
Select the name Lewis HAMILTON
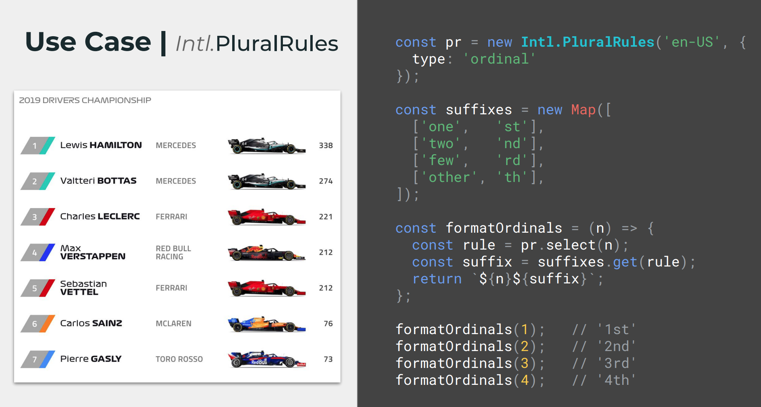point(101,145)
